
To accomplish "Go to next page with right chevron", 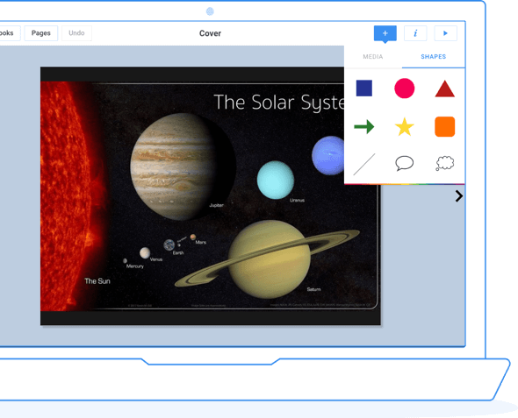I will point(459,196).
